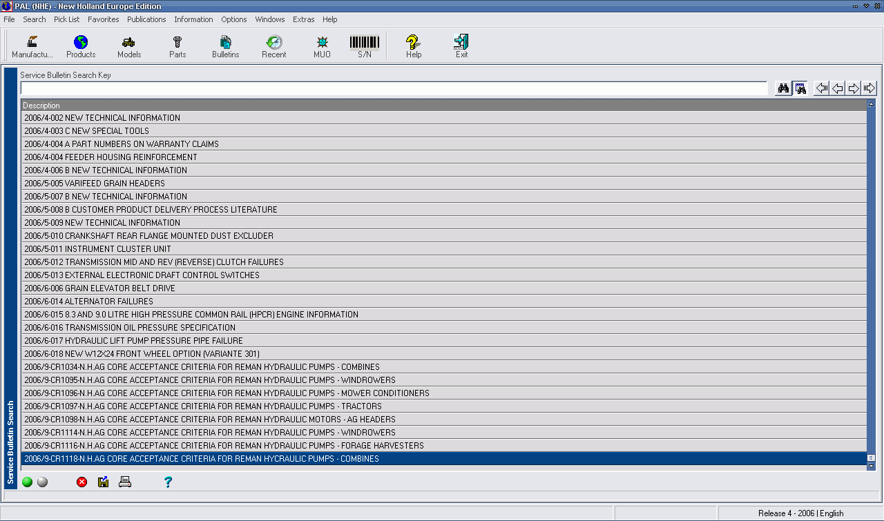The height and width of the screenshot is (521, 884).
Task: Open the Publications menu
Action: [146, 19]
